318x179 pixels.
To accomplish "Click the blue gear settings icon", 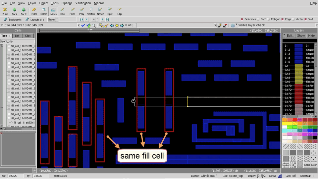I will click(x=233, y=26).
